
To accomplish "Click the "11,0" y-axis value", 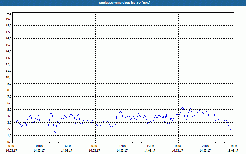I will (x=9, y=71).
